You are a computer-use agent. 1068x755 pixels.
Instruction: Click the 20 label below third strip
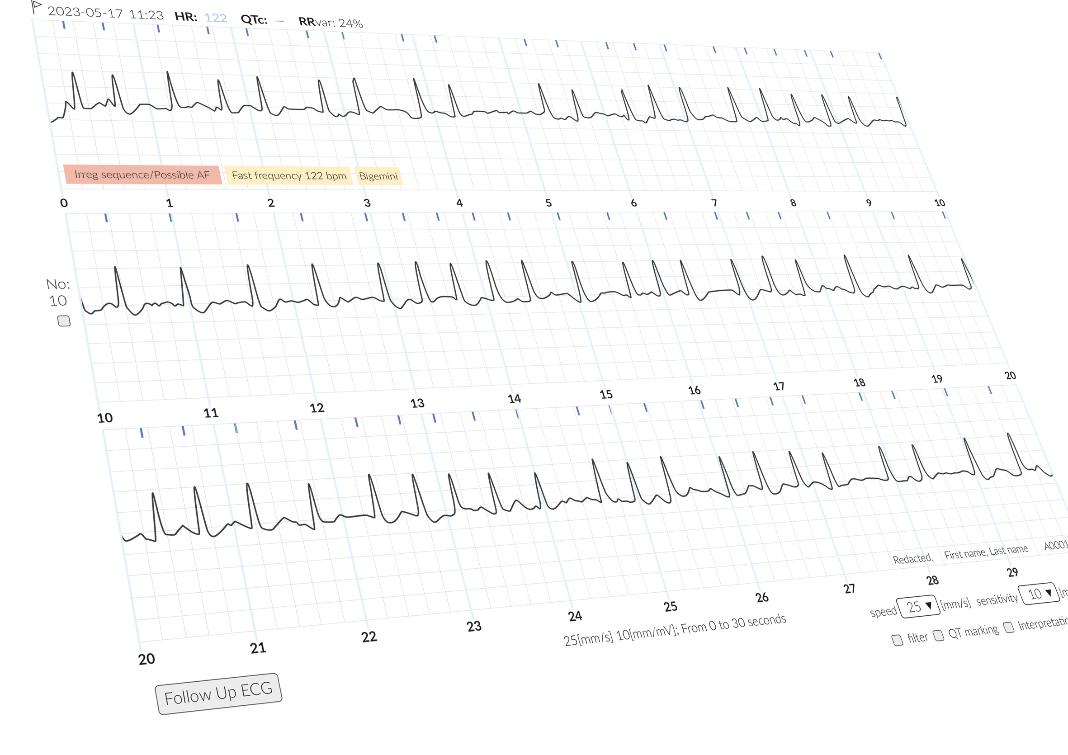[146, 659]
